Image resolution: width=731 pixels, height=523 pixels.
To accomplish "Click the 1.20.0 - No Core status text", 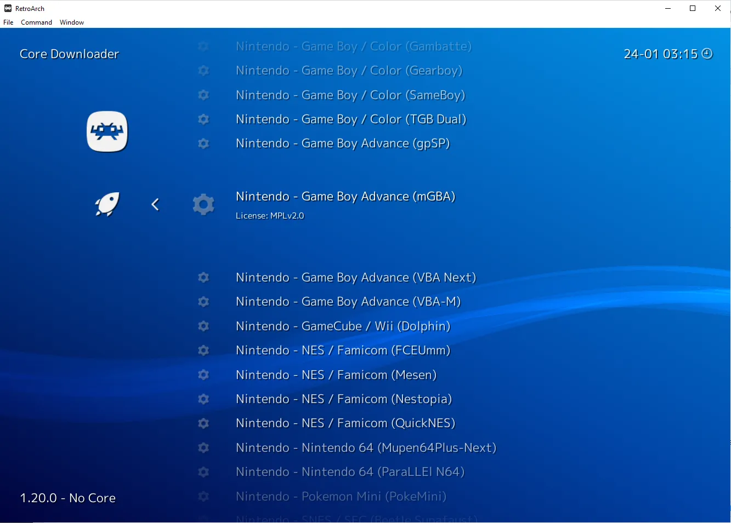I will click(68, 498).
